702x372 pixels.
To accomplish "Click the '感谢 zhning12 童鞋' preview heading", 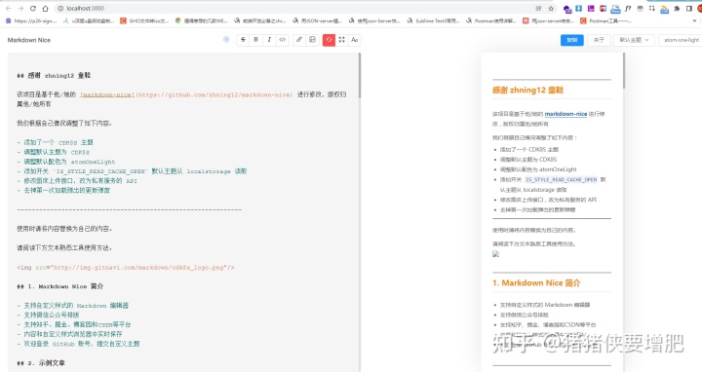I will click(x=527, y=91).
